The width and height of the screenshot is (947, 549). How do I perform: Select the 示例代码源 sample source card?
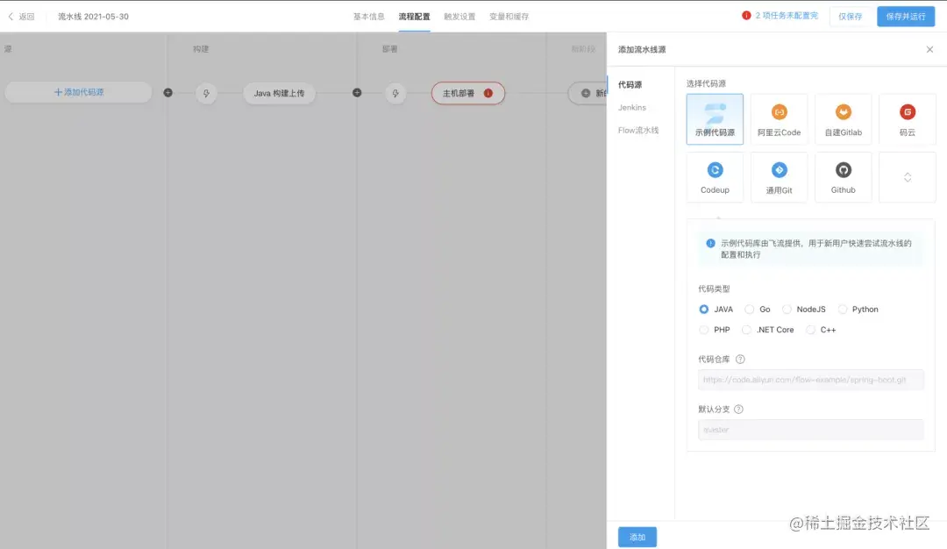tap(715, 119)
